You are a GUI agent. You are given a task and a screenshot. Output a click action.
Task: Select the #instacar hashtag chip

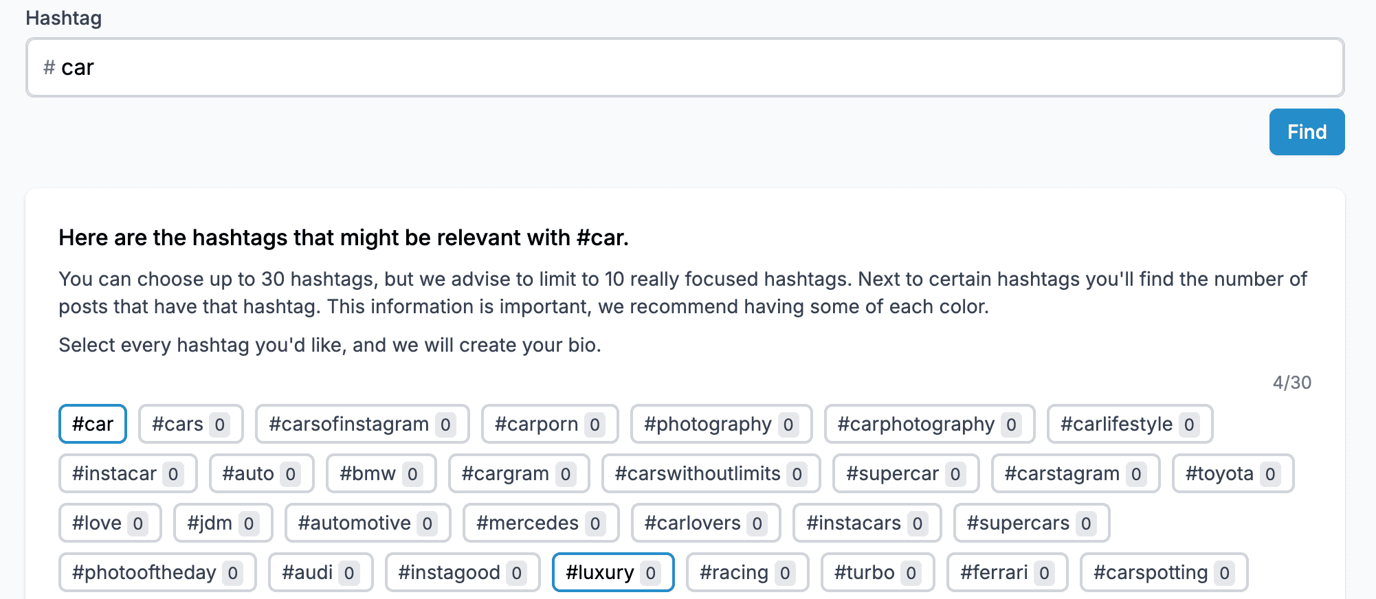click(128, 473)
